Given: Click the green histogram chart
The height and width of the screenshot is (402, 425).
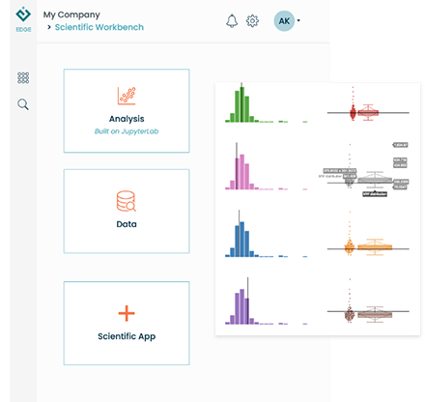Looking at the screenshot, I should (x=266, y=102).
